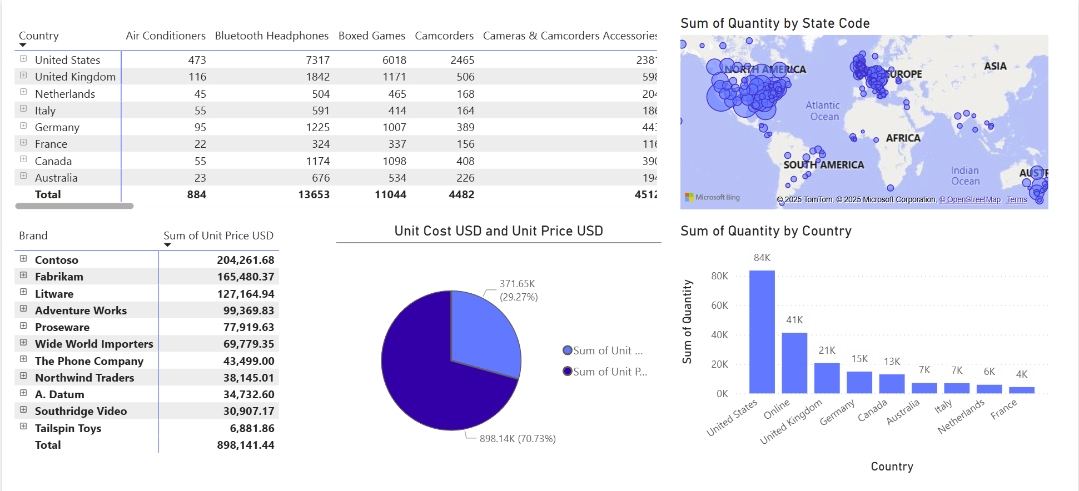Expand the United States row
Image resolution: width=1079 pixels, height=491 pixels.
pyautogui.click(x=23, y=59)
